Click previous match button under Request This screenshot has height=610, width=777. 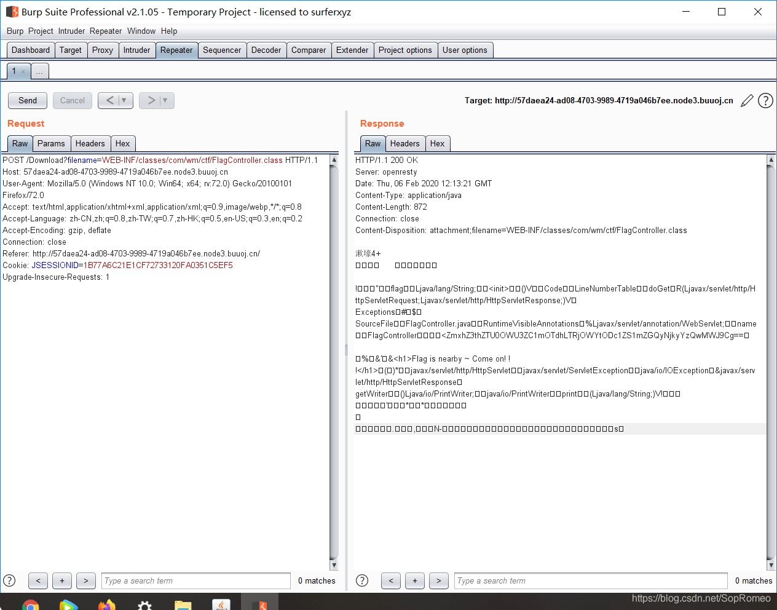(x=38, y=580)
